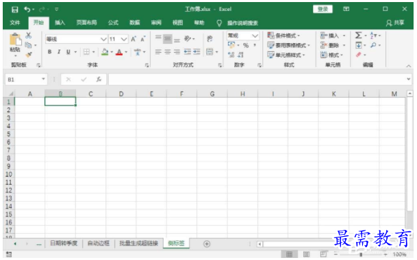Click the Format cells button (格式)
Image resolution: width=417 pixels, height=260 pixels.
331,55
